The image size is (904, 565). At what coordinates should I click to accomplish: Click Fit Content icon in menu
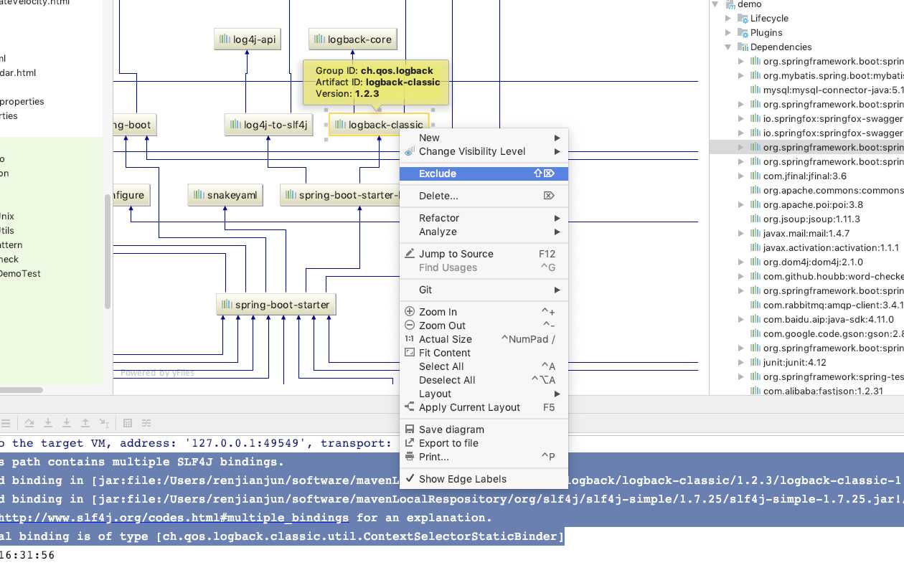(410, 353)
